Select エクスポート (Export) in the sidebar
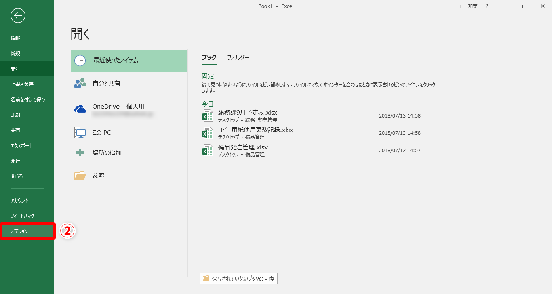The height and width of the screenshot is (294, 552). pyautogui.click(x=27, y=145)
